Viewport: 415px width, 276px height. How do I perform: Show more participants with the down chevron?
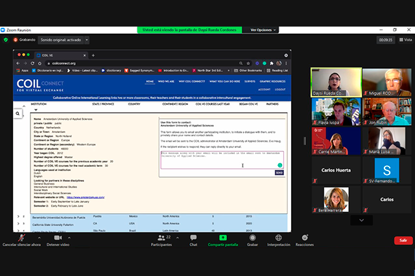[x=361, y=220]
